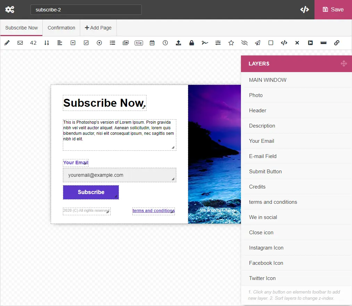Insert a signature field element

point(204,43)
